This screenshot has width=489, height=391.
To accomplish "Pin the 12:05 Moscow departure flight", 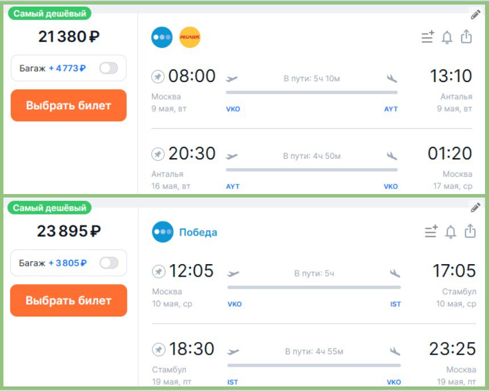I will click(x=159, y=271).
